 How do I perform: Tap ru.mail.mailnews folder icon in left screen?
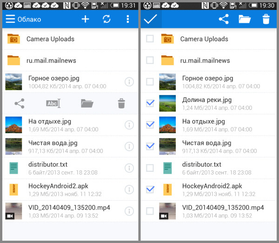13,60
